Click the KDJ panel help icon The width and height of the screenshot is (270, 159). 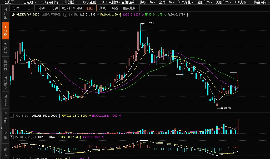[12, 158]
